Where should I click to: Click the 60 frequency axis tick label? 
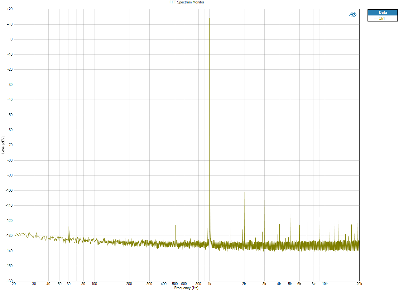click(x=69, y=284)
